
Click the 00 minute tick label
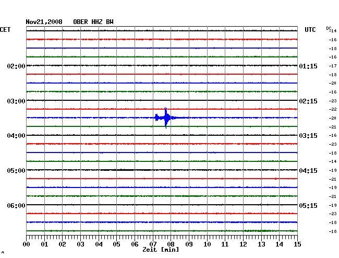[x=27, y=244]
